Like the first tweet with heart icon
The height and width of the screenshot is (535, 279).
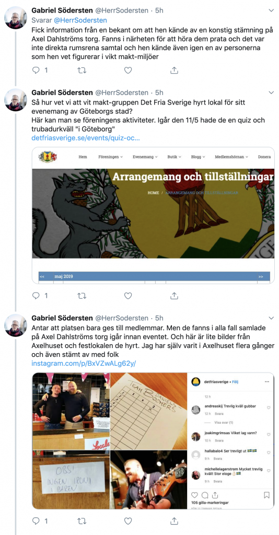click(128, 71)
